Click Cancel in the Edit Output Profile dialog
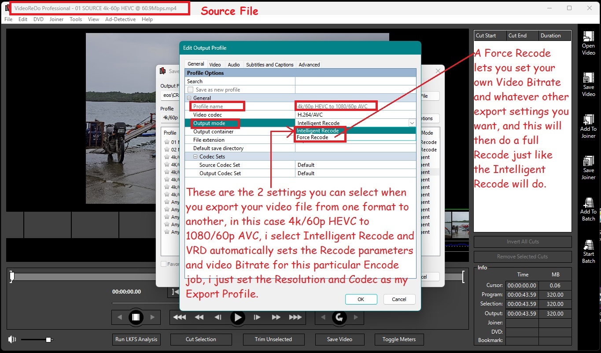This screenshot has width=601, height=353. point(399,299)
